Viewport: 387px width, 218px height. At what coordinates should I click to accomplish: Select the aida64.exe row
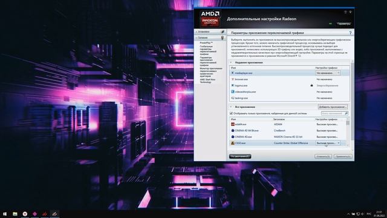pos(288,124)
